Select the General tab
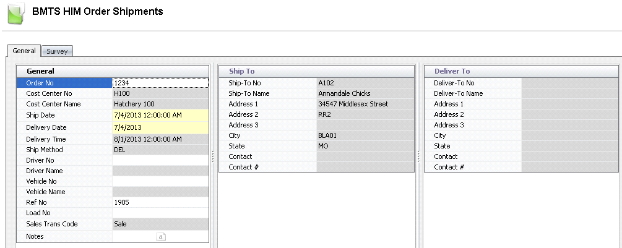The height and width of the screenshot is (248, 622). (x=24, y=51)
